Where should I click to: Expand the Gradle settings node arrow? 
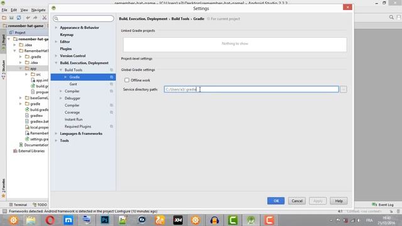65,77
